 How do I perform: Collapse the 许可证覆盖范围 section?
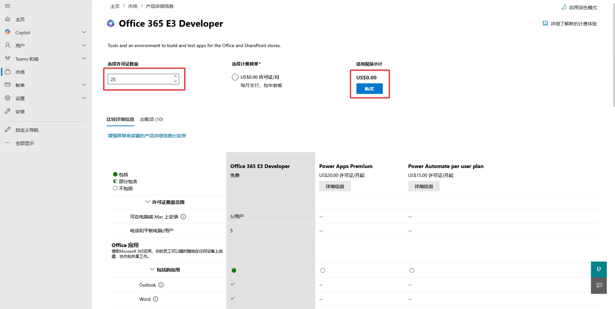[147, 202]
